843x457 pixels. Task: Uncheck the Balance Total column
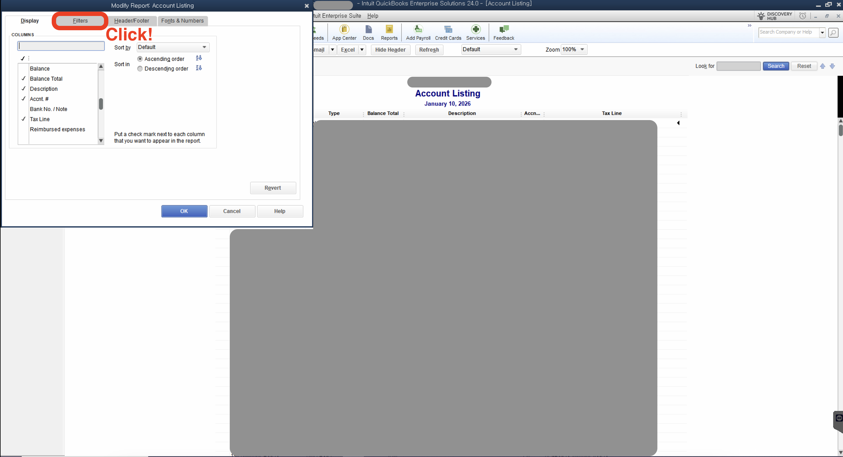(23, 78)
